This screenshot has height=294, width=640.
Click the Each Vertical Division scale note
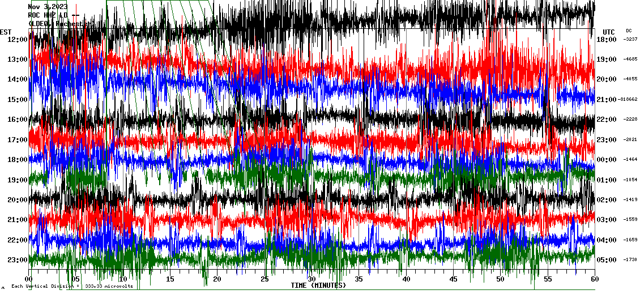click(x=72, y=286)
